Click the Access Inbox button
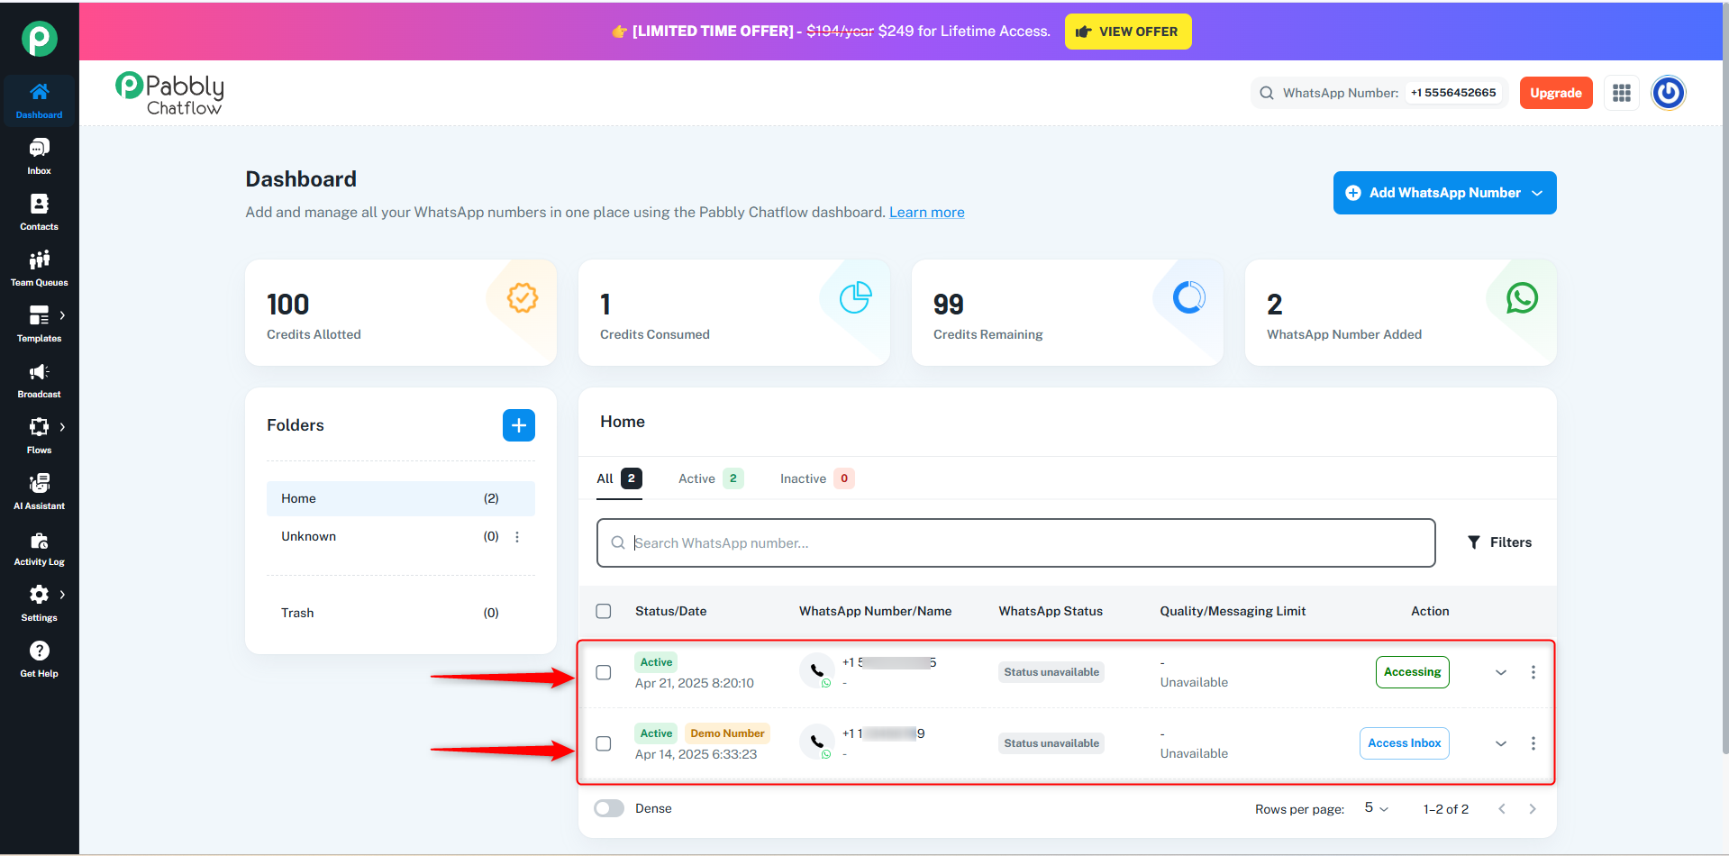The image size is (1729, 856). point(1405,743)
